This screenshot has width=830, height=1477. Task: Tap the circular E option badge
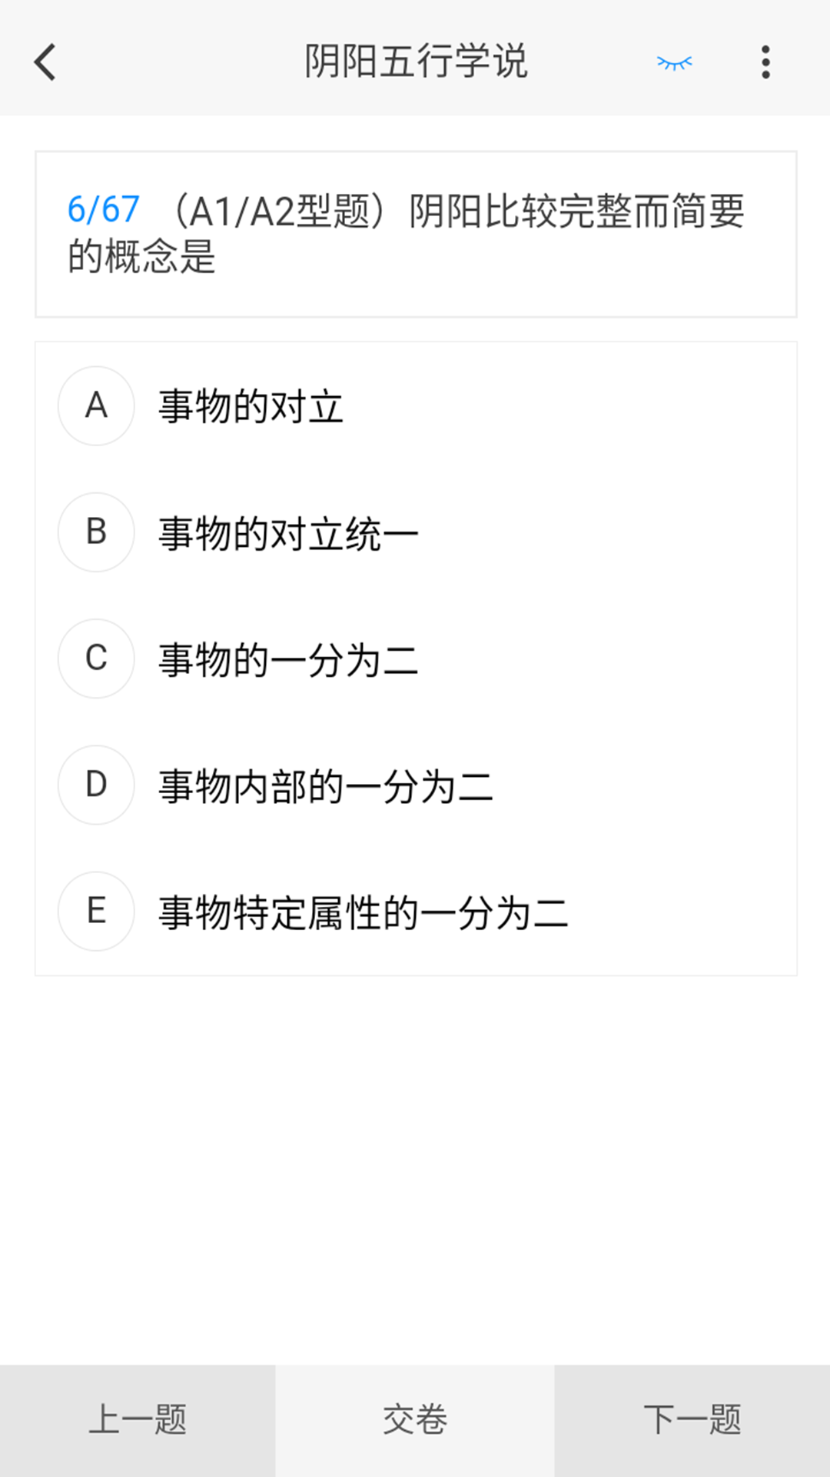(95, 912)
